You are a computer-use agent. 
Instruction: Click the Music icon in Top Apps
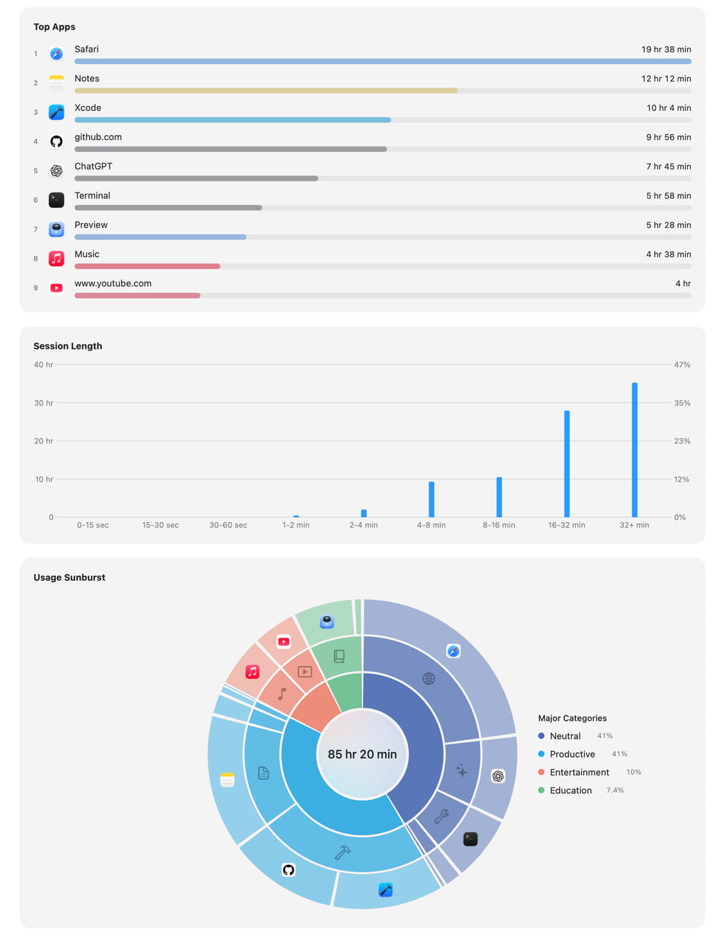56,259
